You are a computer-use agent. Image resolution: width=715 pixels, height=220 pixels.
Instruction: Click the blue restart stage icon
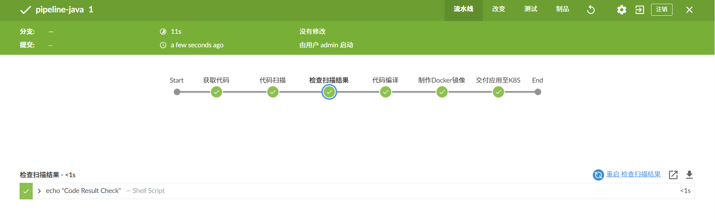click(x=598, y=175)
